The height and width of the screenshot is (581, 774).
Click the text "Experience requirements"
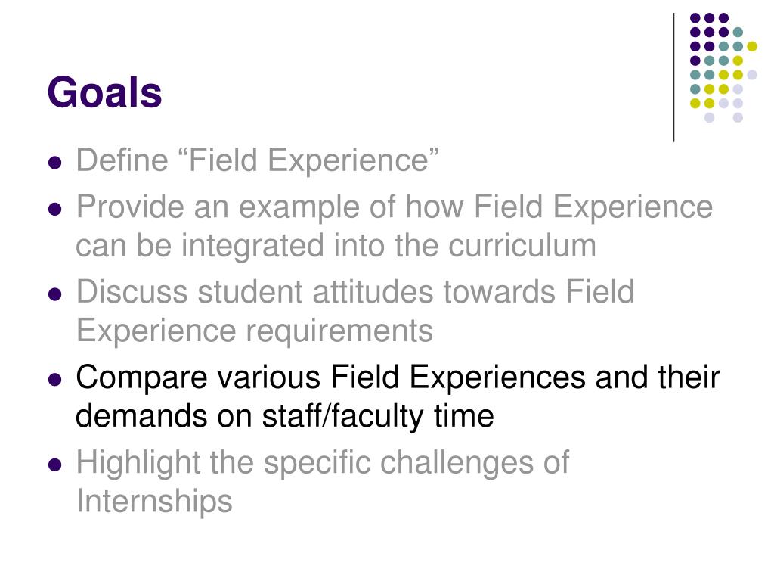point(255,331)
